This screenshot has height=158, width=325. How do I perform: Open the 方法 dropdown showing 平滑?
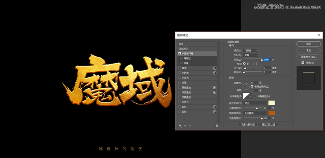coord(251,55)
